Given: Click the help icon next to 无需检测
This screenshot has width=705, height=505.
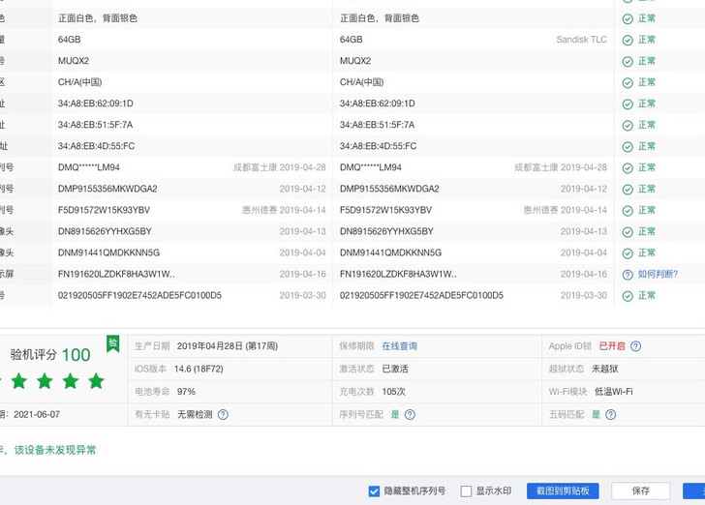Looking at the screenshot, I should (223, 414).
